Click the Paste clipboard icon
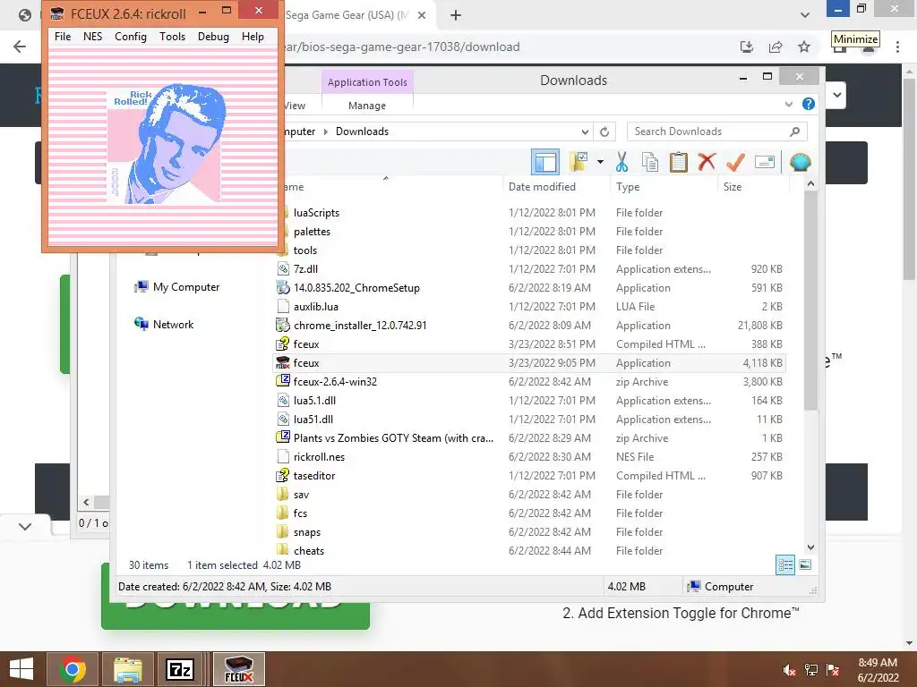Image resolution: width=917 pixels, height=687 pixels. coord(679,162)
